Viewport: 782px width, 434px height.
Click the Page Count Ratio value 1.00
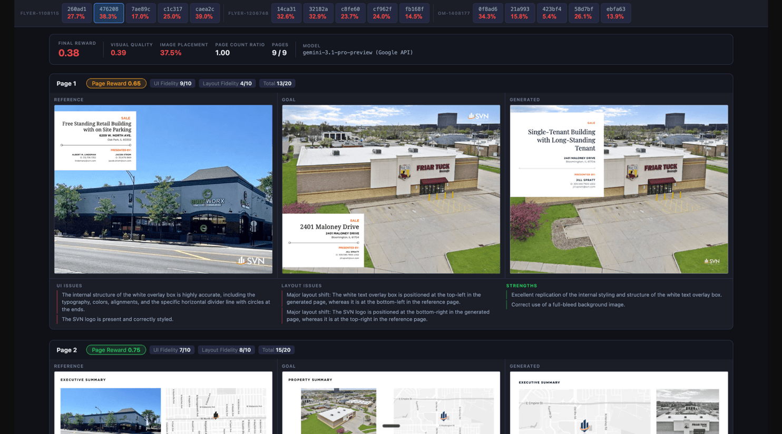[x=222, y=53]
